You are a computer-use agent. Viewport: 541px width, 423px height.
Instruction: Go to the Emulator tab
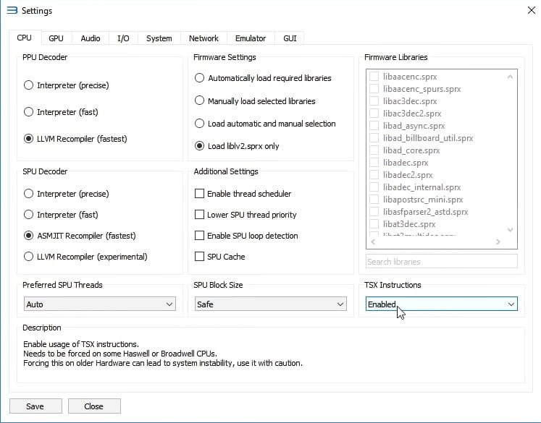click(251, 38)
